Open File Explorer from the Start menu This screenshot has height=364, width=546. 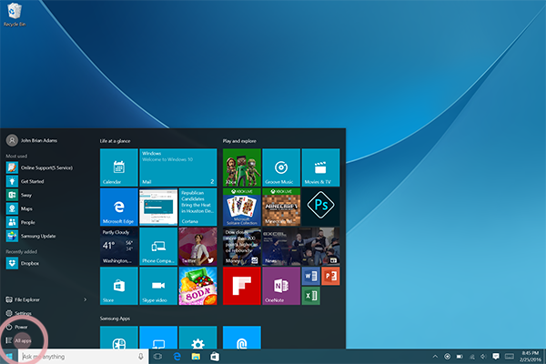pyautogui.click(x=23, y=299)
